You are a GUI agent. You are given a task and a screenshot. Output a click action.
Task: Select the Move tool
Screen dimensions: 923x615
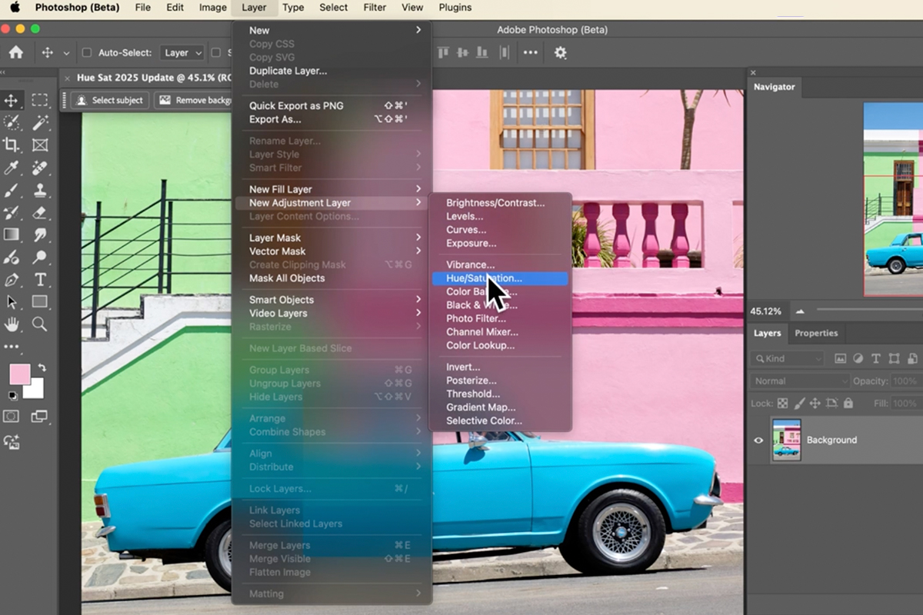(12, 101)
